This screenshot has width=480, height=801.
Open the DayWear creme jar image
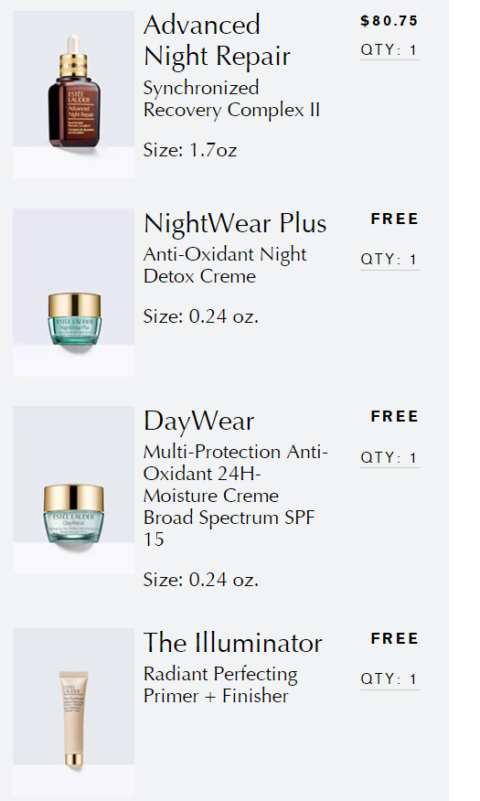point(73,490)
